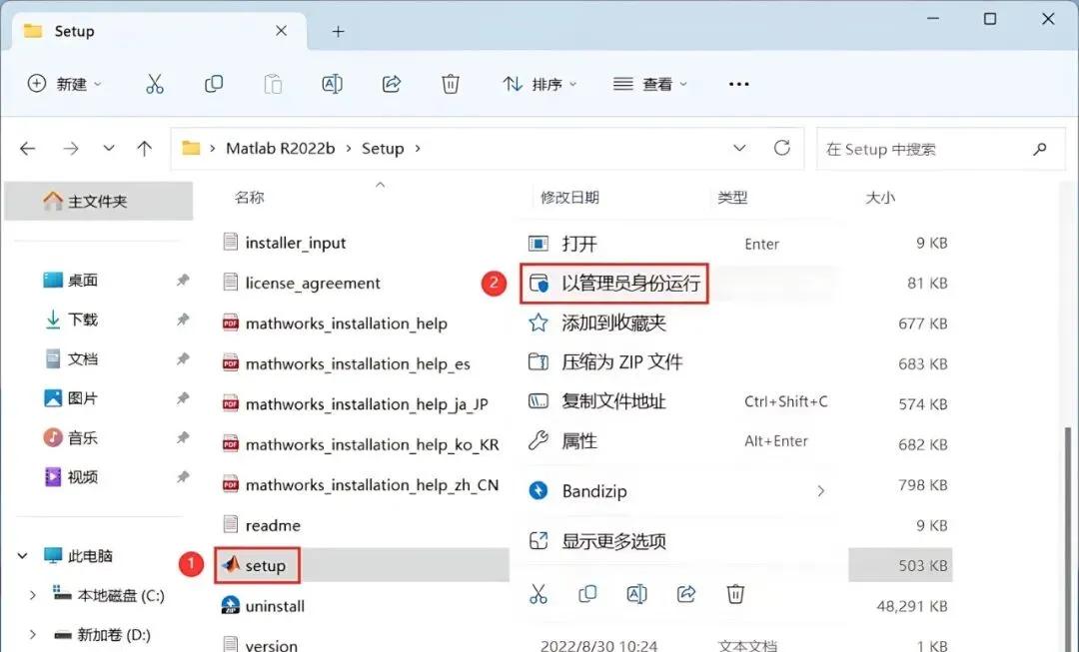This screenshot has width=1079, height=652.
Task: Click the search magnifier icon
Action: click(x=1040, y=149)
